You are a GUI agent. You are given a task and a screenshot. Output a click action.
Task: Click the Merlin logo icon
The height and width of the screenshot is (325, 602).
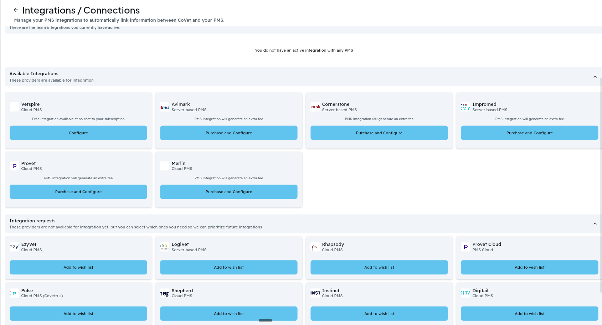tap(165, 166)
